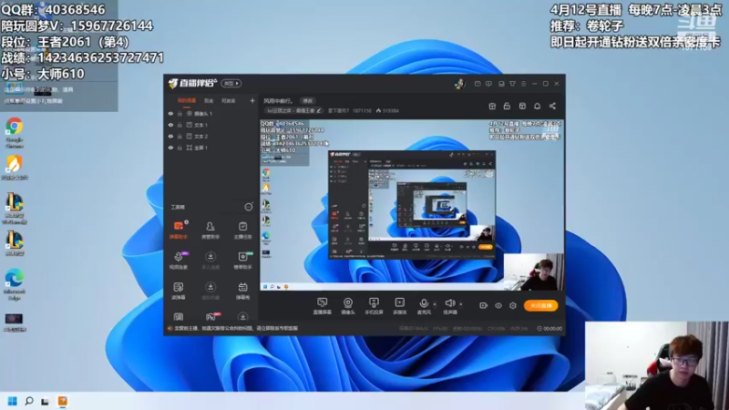Open the tool with the green NEW badge
729x410 pixels.
tap(242, 261)
